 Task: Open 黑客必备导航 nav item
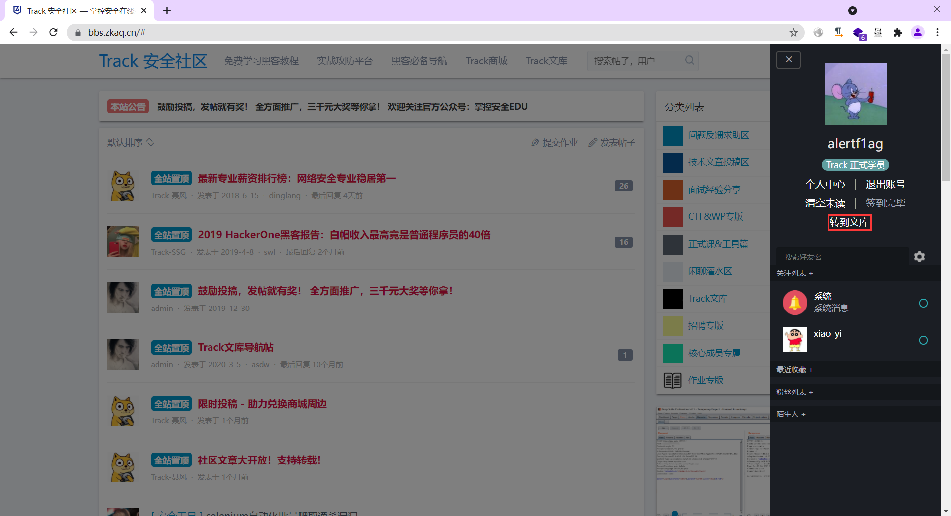[419, 61]
